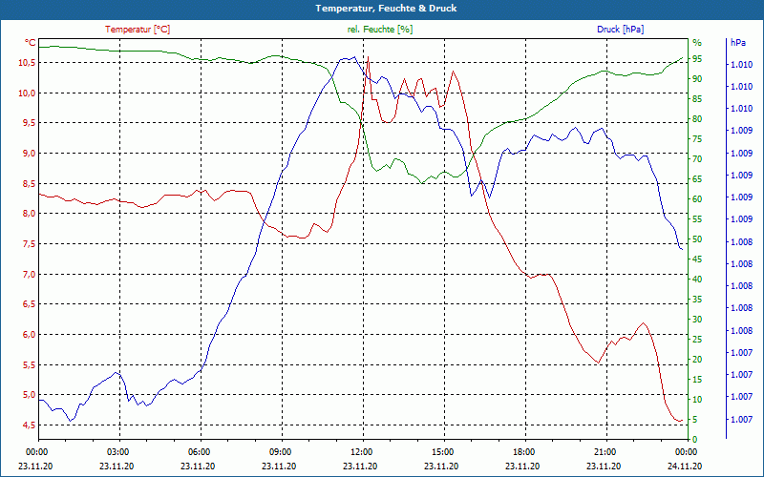The height and width of the screenshot is (477, 764).
Task: Click the 45 humidity axis value
Action: click(697, 259)
